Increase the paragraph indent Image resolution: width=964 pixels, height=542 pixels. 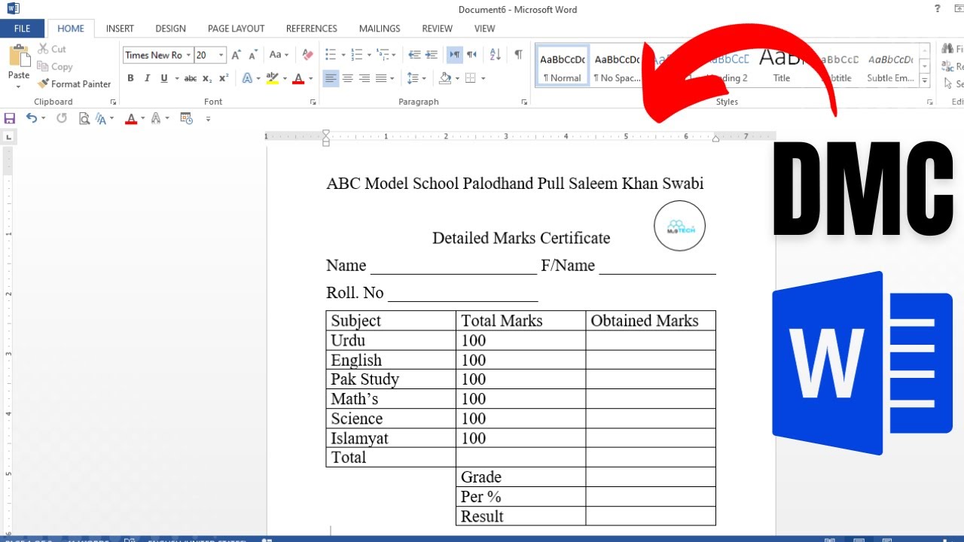coord(432,55)
